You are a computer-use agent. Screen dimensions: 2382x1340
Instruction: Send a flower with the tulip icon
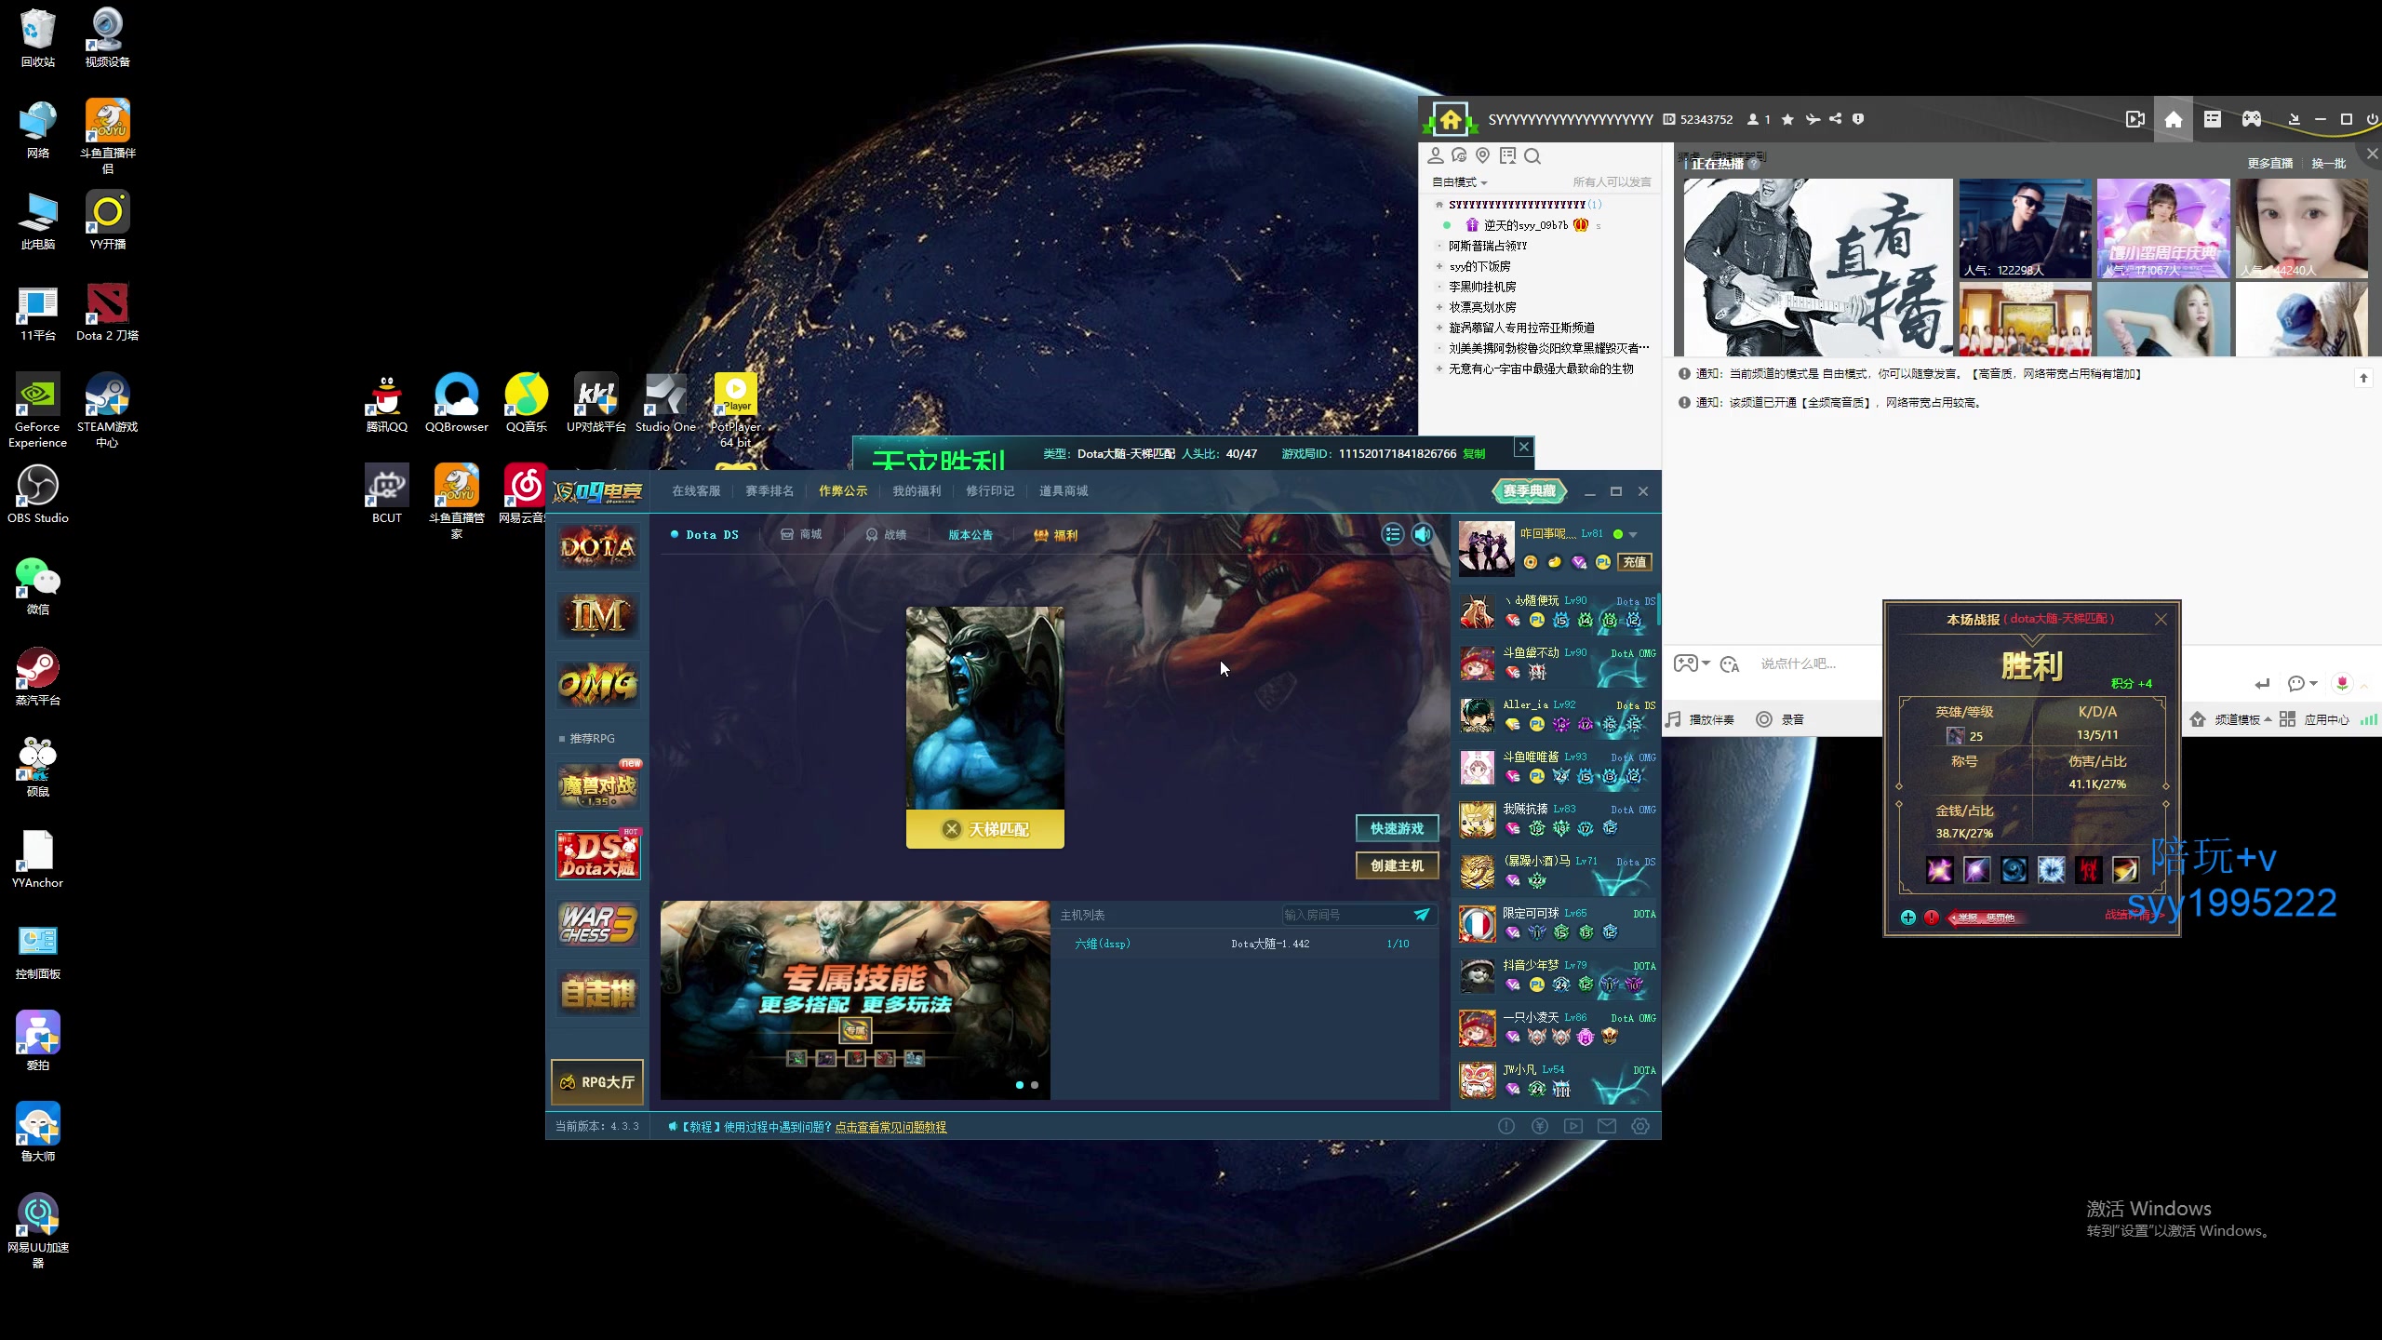tap(2342, 684)
